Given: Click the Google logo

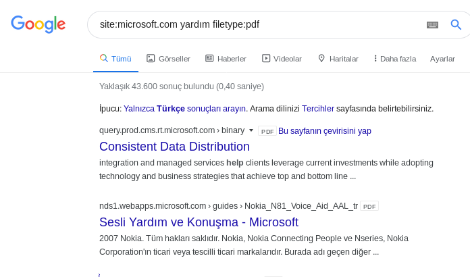Looking at the screenshot, I should coord(38,24).
